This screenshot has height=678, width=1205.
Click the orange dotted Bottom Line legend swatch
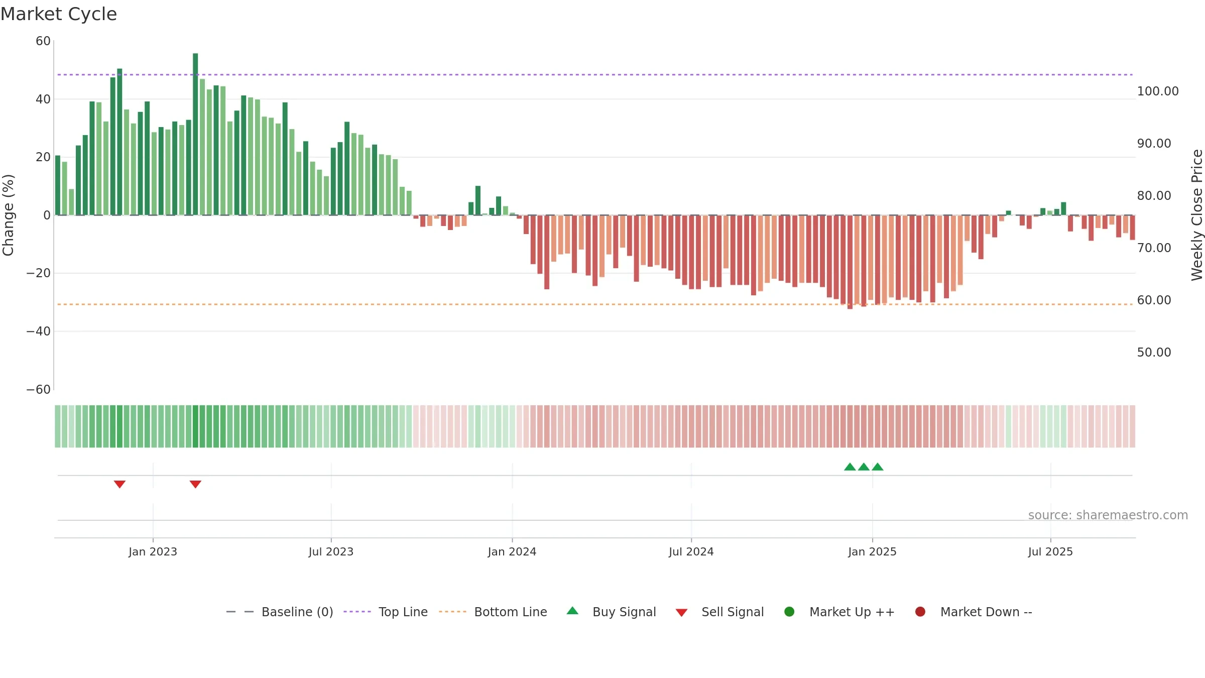pyautogui.click(x=452, y=612)
